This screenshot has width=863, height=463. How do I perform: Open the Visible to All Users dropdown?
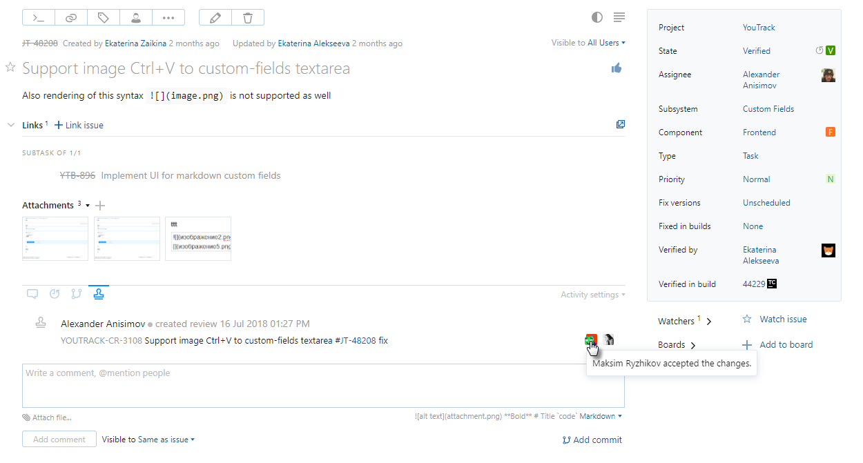tap(603, 42)
